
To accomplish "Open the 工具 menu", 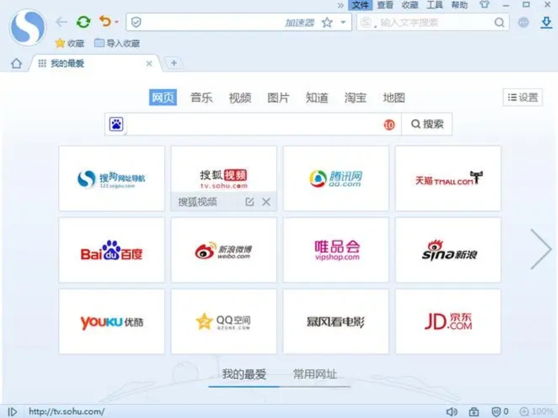I will (x=434, y=5).
